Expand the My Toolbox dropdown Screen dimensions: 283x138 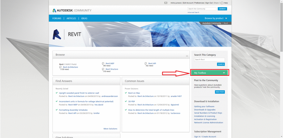[x=210, y=73]
